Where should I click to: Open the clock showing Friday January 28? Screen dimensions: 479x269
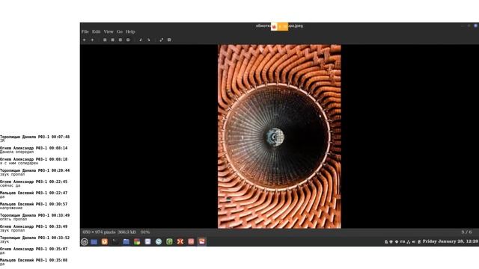(x=451, y=241)
